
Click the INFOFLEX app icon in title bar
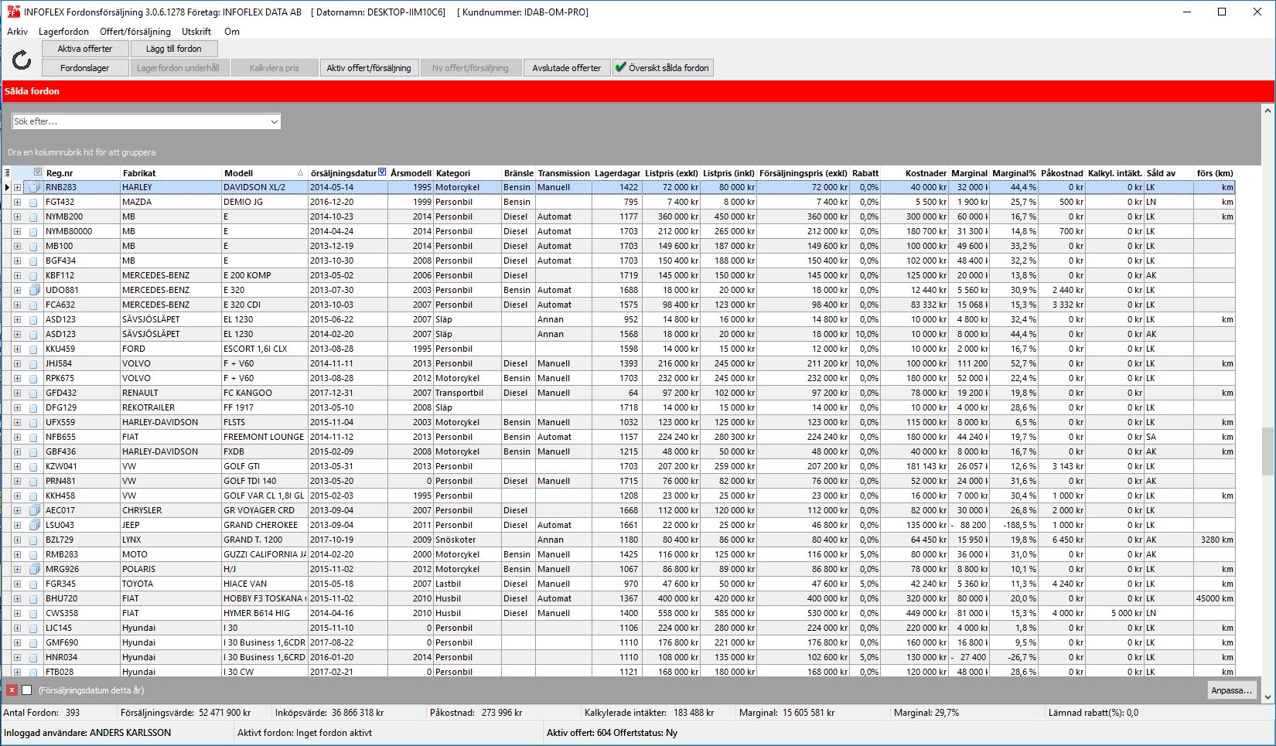(x=13, y=12)
